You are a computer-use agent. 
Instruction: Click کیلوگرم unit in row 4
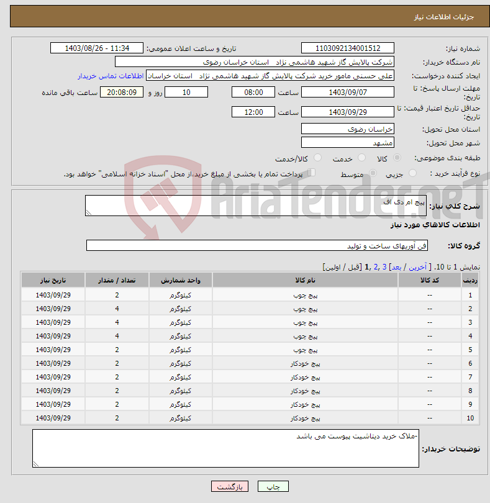click(x=180, y=336)
